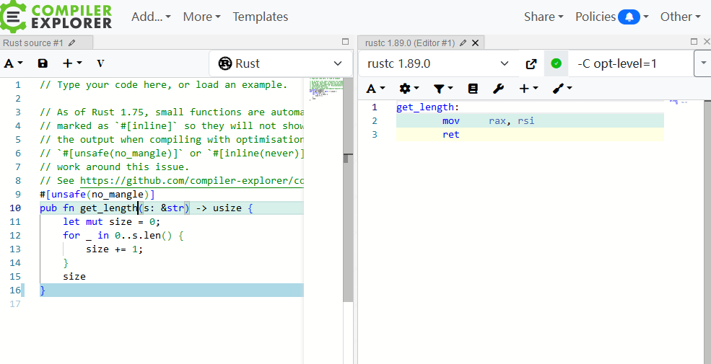Toggle Vim mode V icon

tap(100, 63)
